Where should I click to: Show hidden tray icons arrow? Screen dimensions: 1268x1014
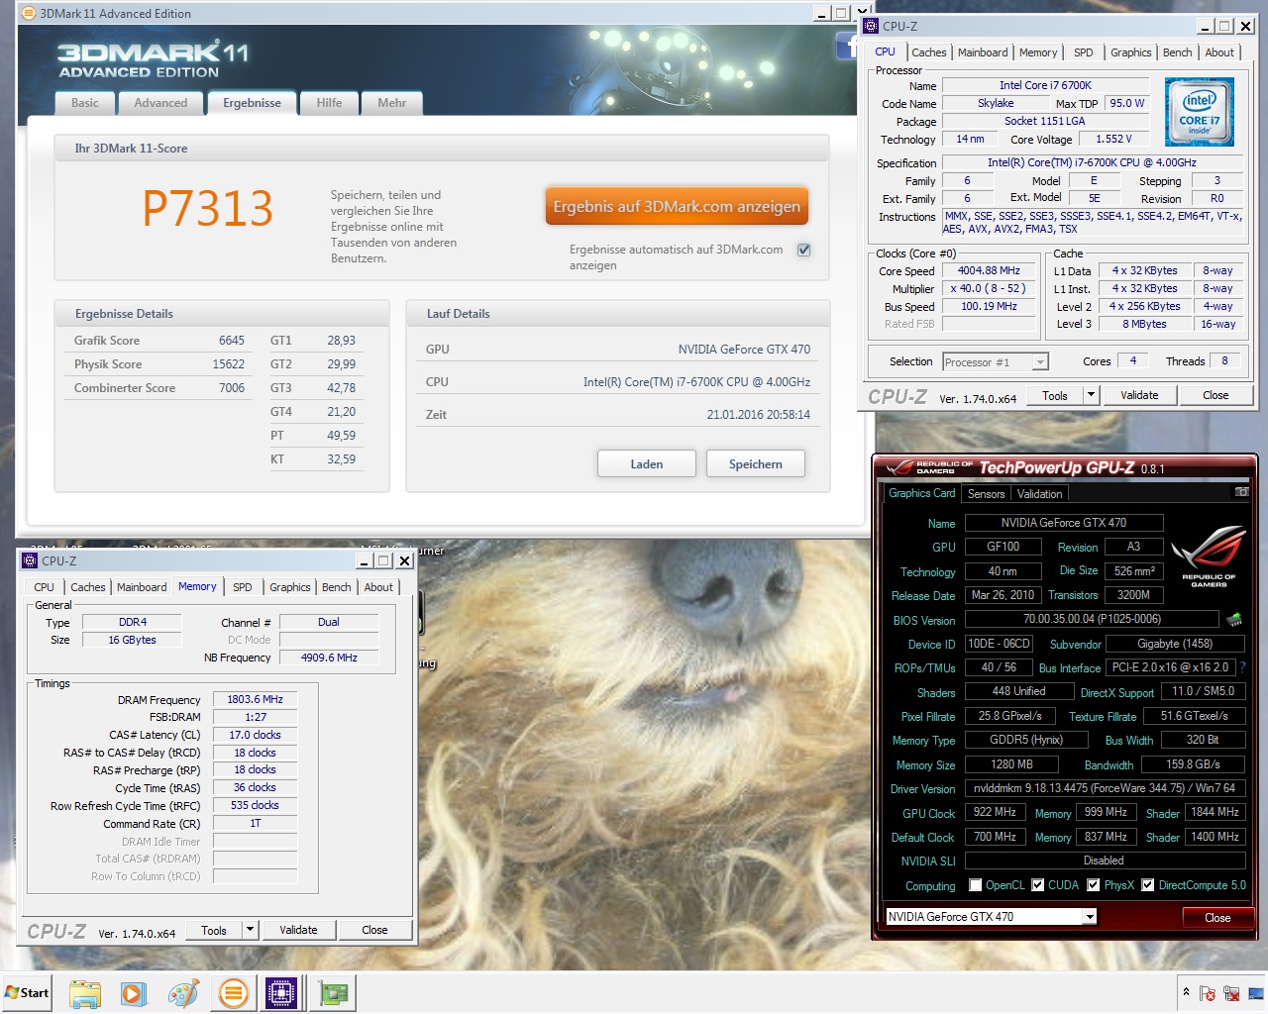(1186, 992)
